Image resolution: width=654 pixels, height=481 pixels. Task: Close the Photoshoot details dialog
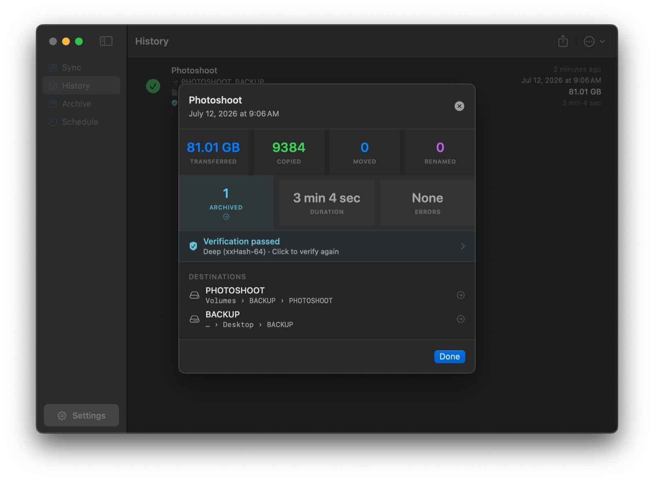(459, 106)
